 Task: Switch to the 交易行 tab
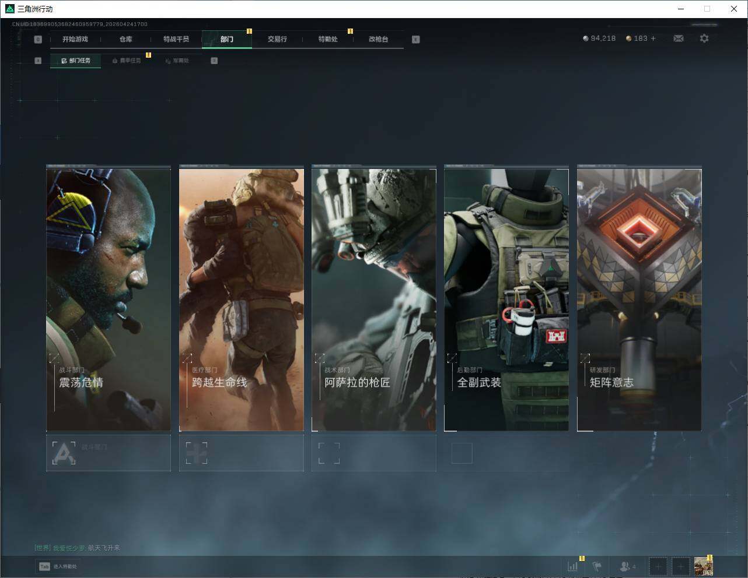coord(277,39)
